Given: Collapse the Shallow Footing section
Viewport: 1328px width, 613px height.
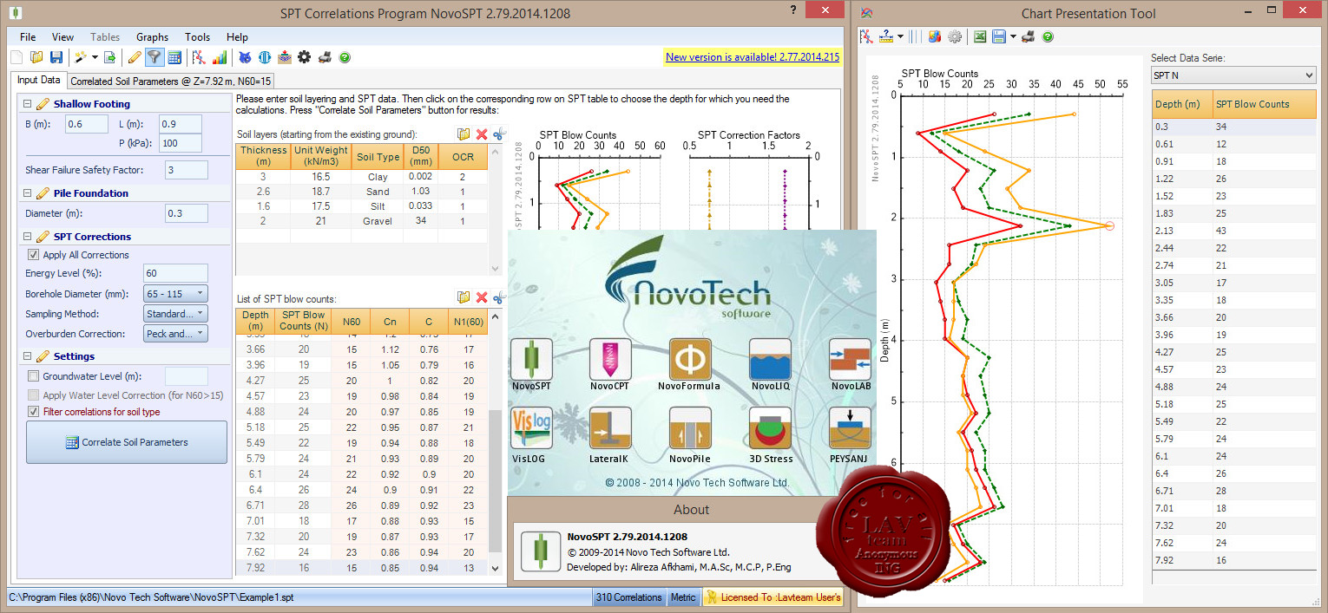Looking at the screenshot, I should pyautogui.click(x=27, y=104).
